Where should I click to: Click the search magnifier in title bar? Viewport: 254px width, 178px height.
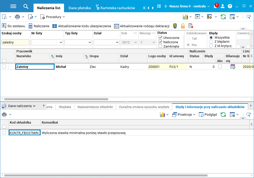pyautogui.click(x=26, y=6)
